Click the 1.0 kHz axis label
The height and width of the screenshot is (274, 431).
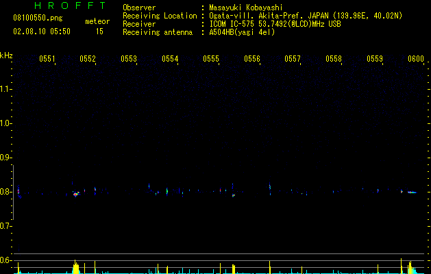[x=5, y=123]
